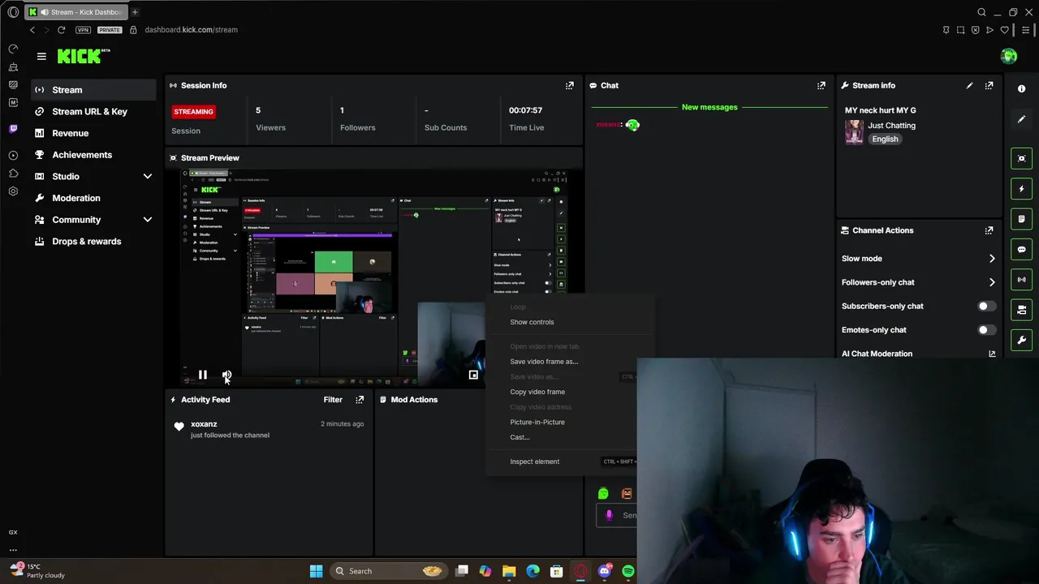
Task: Open the hamburger menu beside the Kick logo
Action: (x=41, y=56)
